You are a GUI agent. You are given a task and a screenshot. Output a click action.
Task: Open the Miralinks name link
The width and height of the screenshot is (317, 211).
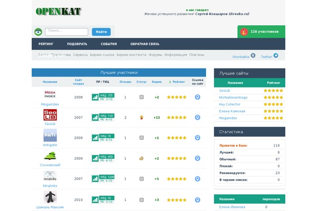coord(50,186)
